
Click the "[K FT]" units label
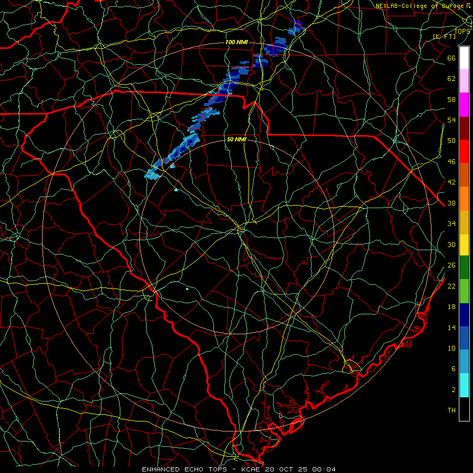(x=444, y=36)
